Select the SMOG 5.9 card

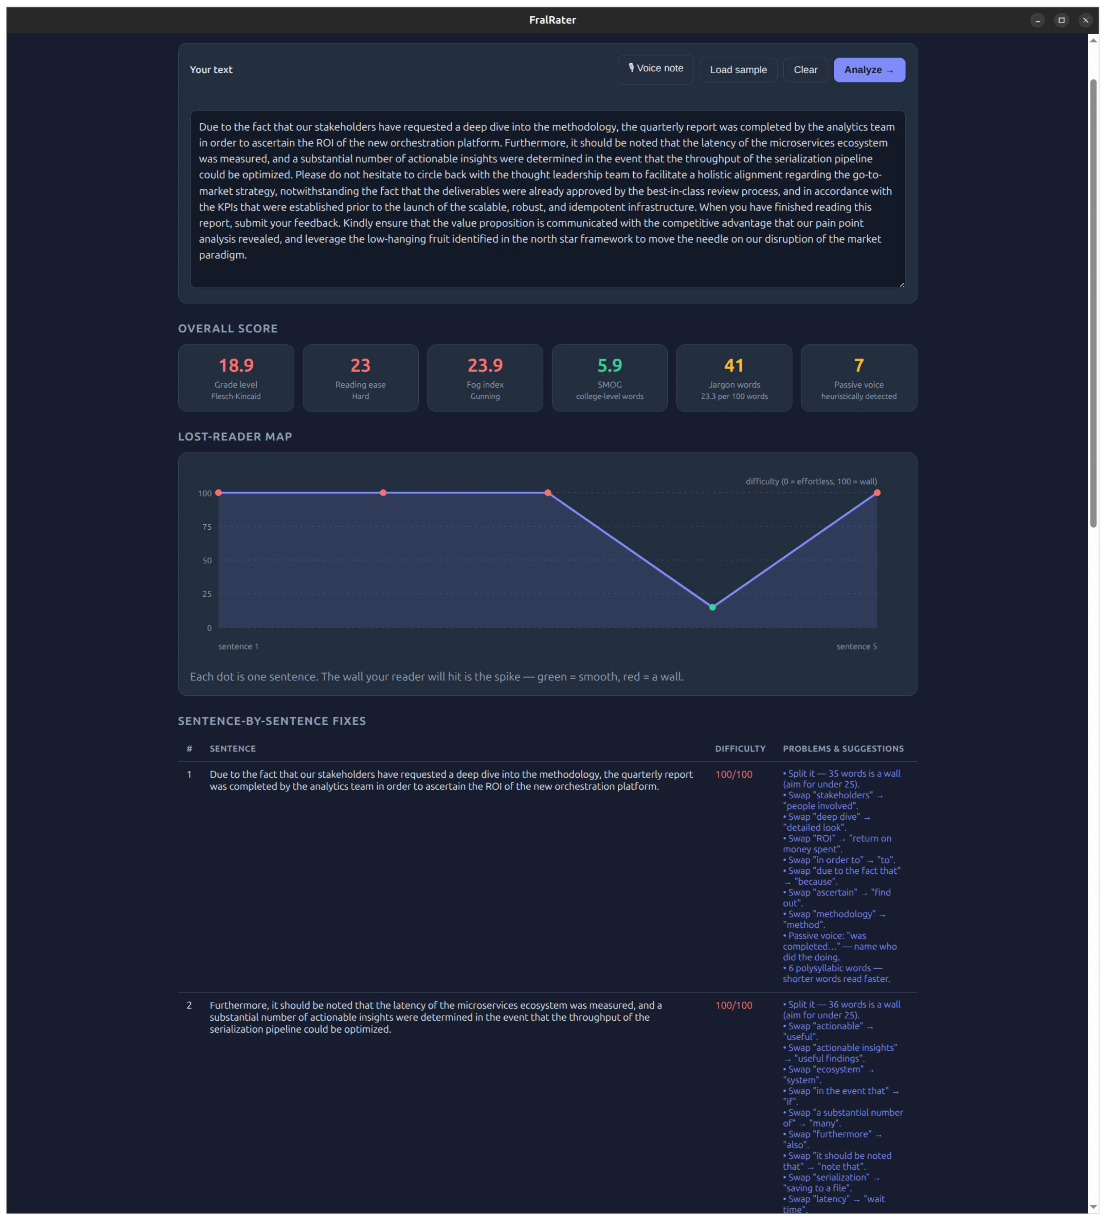pos(609,378)
